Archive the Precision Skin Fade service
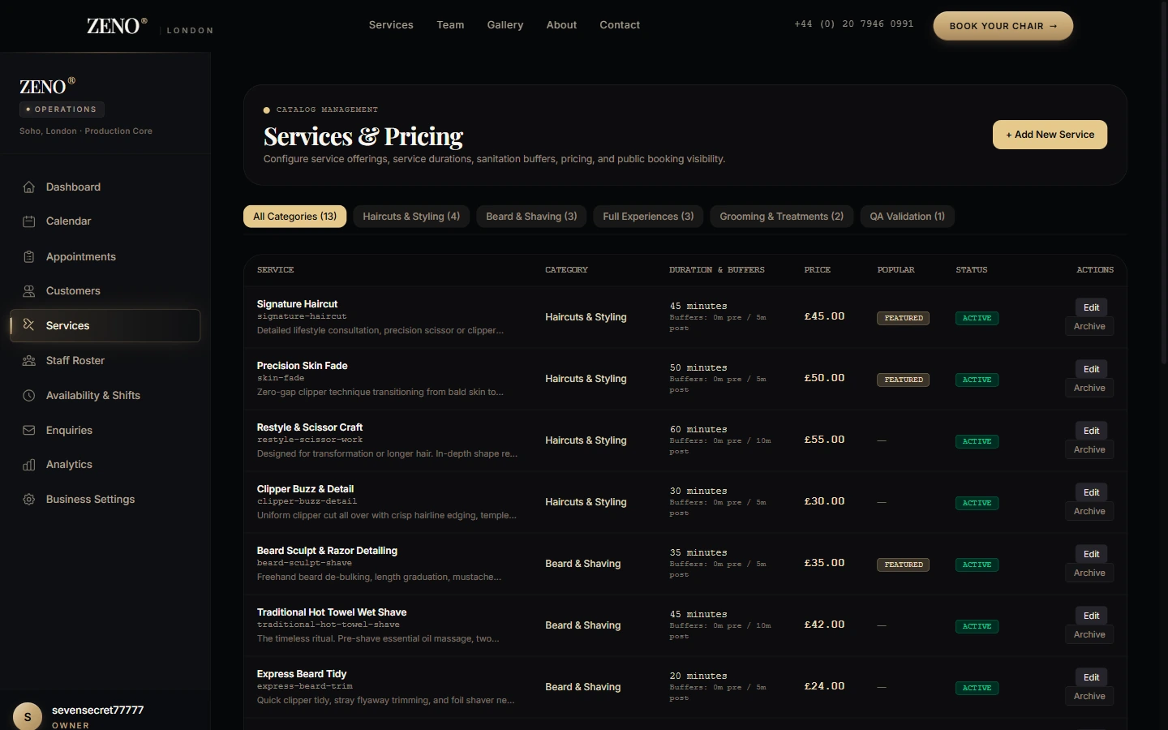Image resolution: width=1168 pixels, height=730 pixels. [1089, 388]
